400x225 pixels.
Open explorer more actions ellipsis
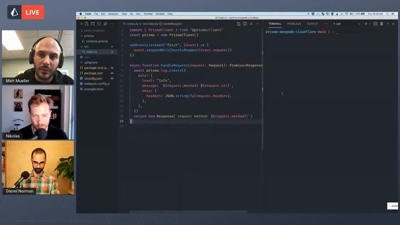pyautogui.click(x=111, y=24)
